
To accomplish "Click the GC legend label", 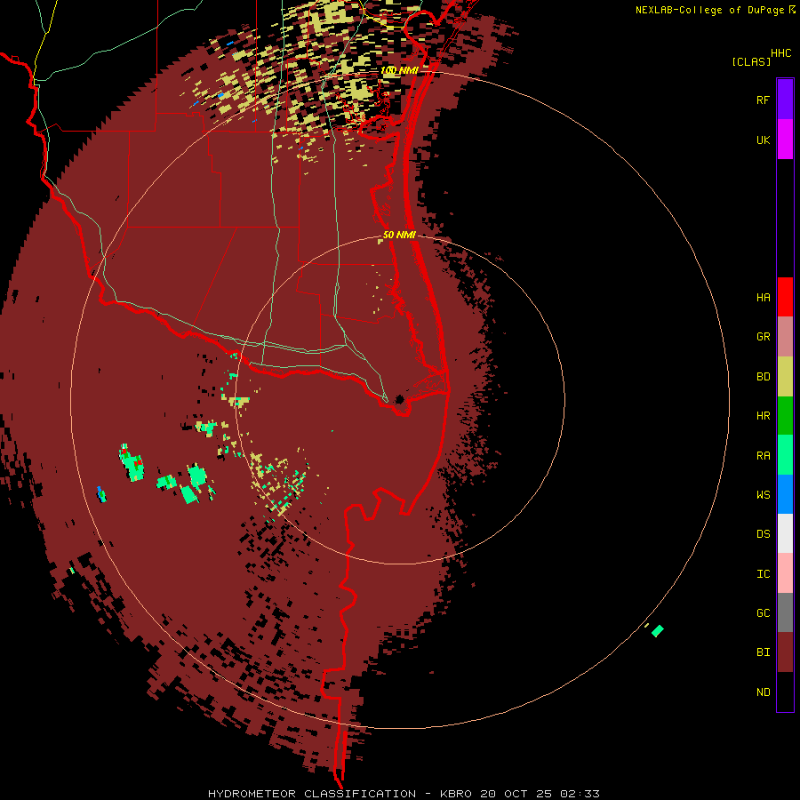I will [x=763, y=613].
